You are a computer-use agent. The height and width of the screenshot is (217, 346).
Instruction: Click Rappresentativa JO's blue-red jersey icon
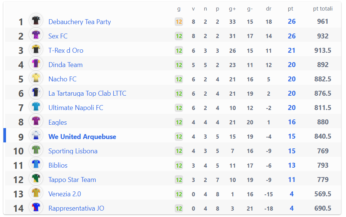(36, 207)
